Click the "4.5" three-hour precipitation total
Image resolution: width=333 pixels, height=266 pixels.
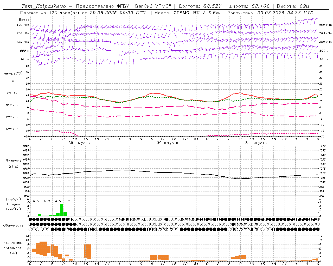point(58,201)
